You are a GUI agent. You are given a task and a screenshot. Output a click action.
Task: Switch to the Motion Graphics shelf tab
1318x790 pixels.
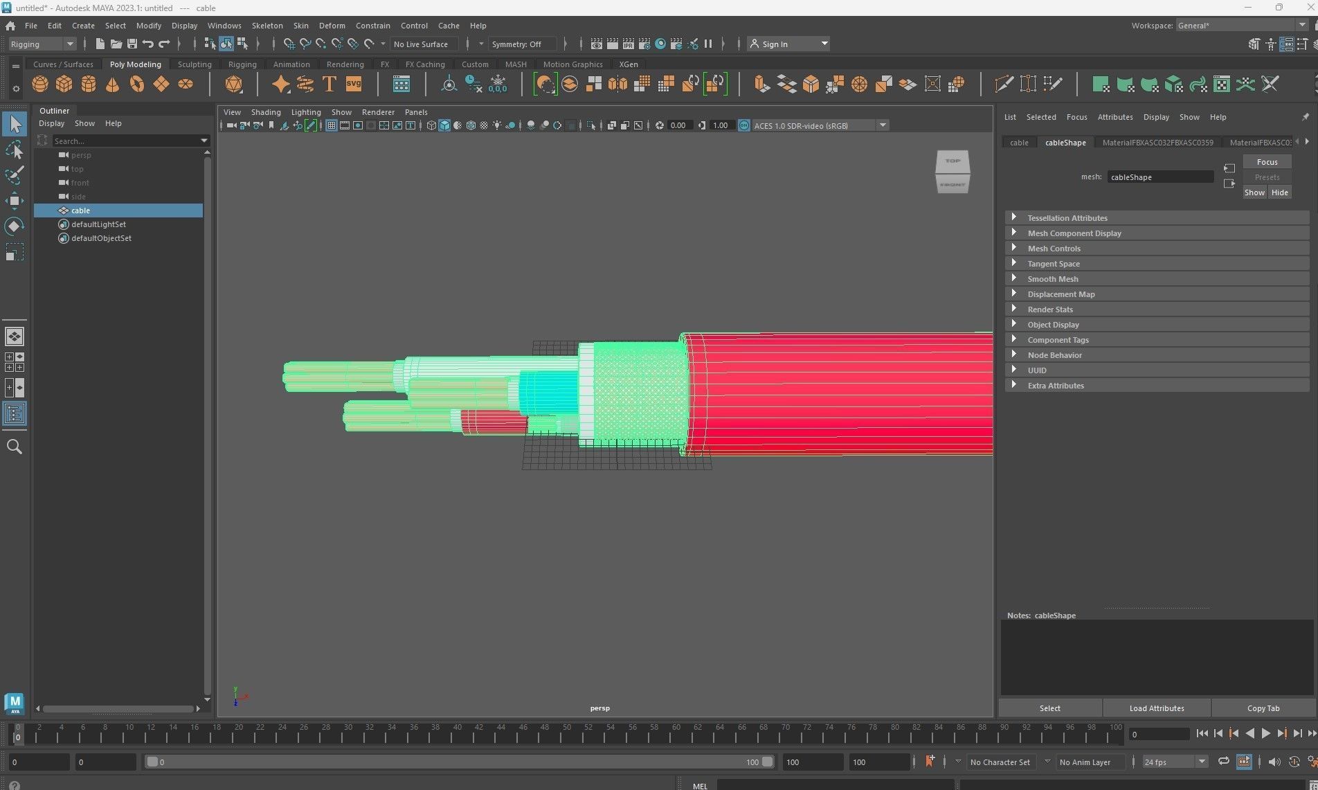(x=572, y=64)
